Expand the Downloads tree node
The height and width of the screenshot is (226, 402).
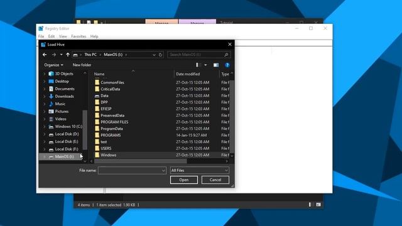tap(45, 96)
